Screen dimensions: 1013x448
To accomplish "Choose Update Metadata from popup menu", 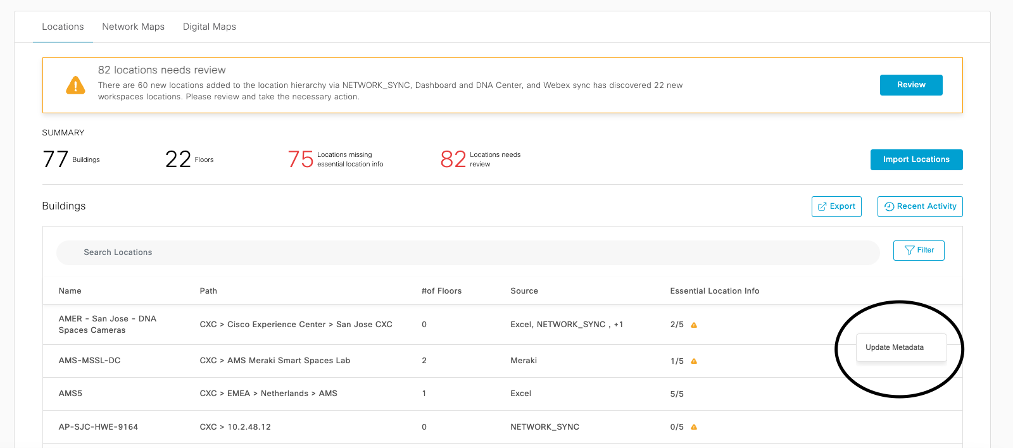I will coord(894,347).
